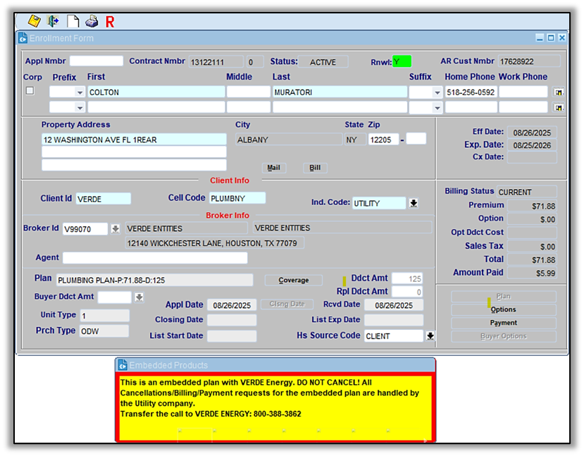Toggle the Corp checkbox
The image size is (584, 456).
30,91
